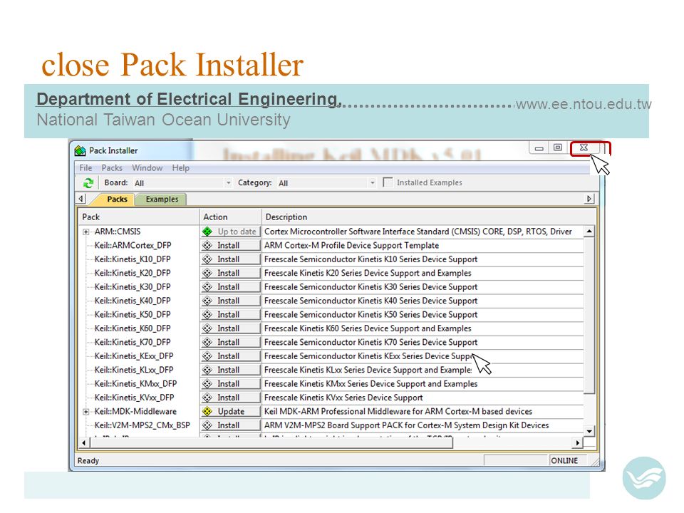Install the Keil::Kinetis_K30_DFP pack
Viewport: 684px width, 513px height.
click(x=231, y=287)
